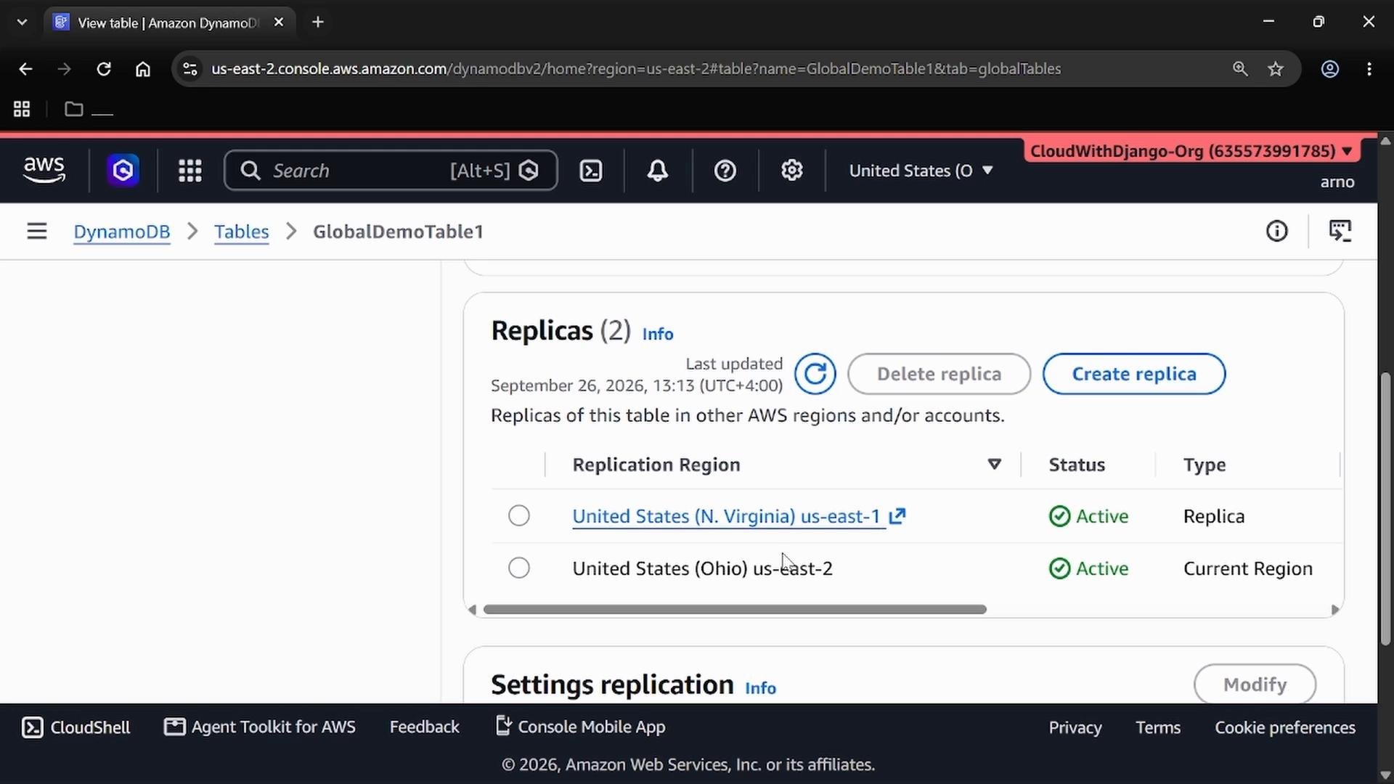1394x784 pixels.
Task: Reload the browser page
Action: coord(104,69)
